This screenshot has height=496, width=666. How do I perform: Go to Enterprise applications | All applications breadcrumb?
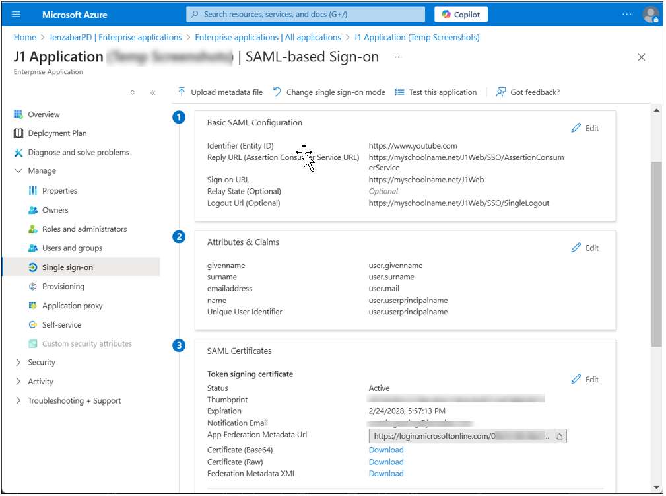point(268,38)
